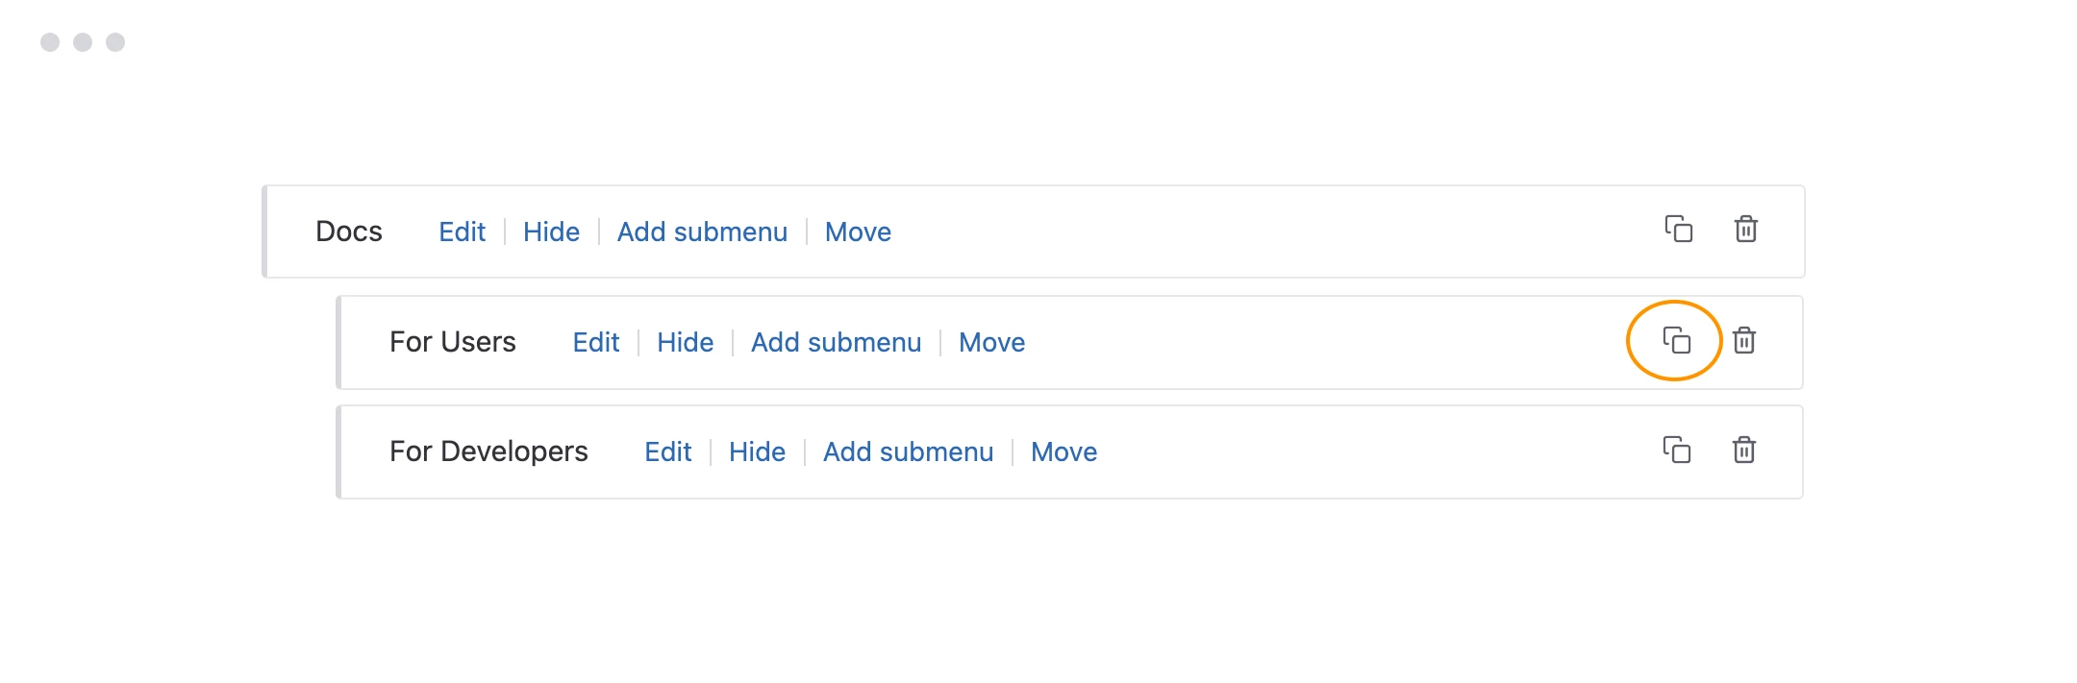
Task: Select the For Developers row label
Action: pos(488,451)
